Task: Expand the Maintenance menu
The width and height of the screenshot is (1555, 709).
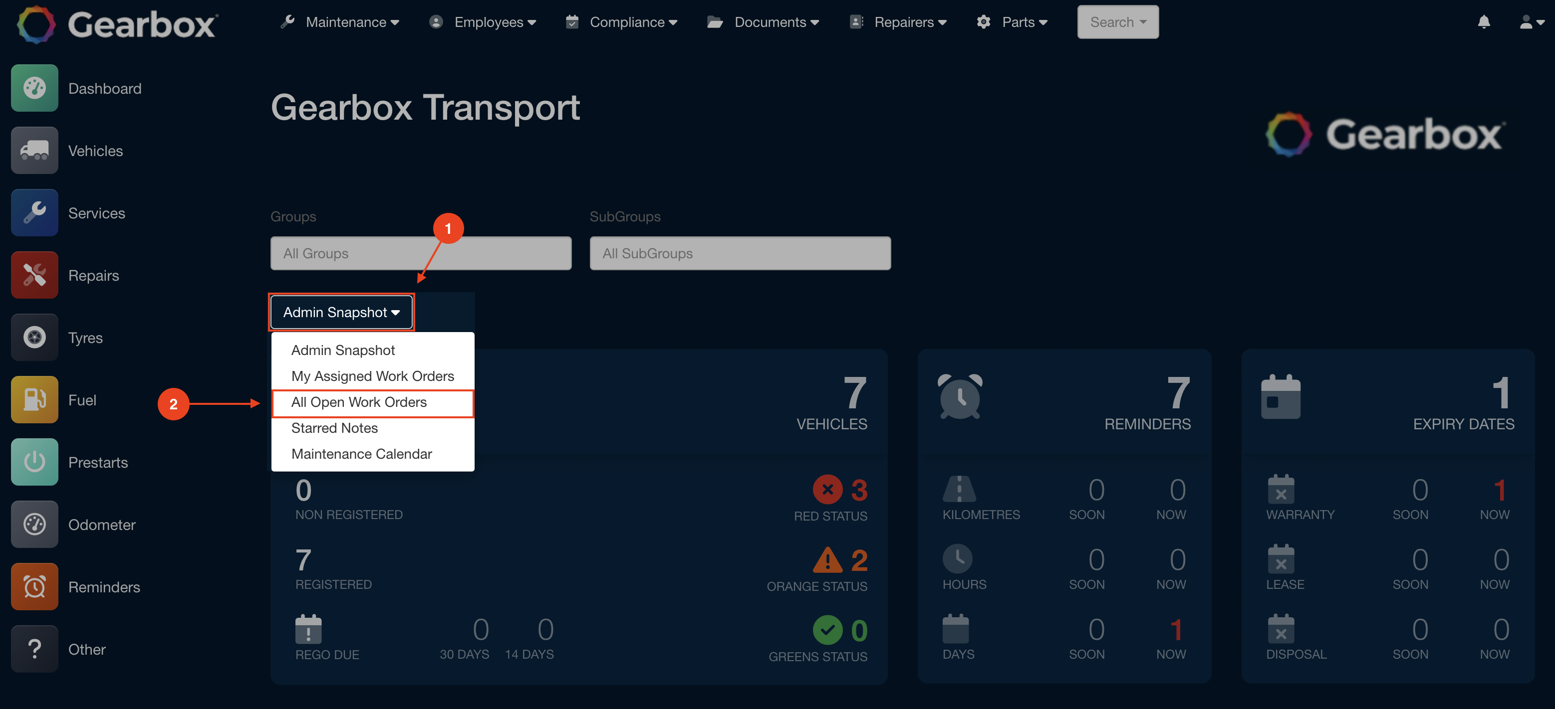Action: [340, 22]
